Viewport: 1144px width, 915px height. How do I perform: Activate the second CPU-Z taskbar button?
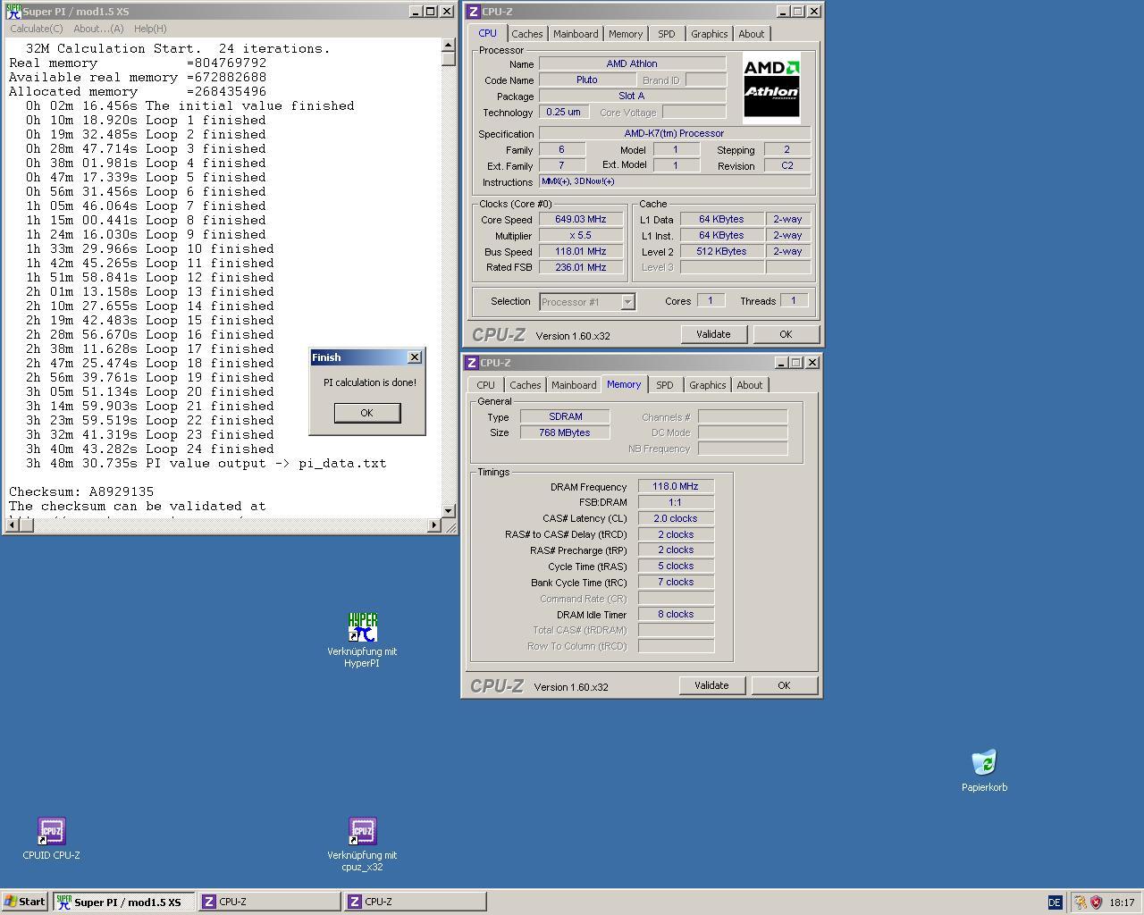coord(415,902)
